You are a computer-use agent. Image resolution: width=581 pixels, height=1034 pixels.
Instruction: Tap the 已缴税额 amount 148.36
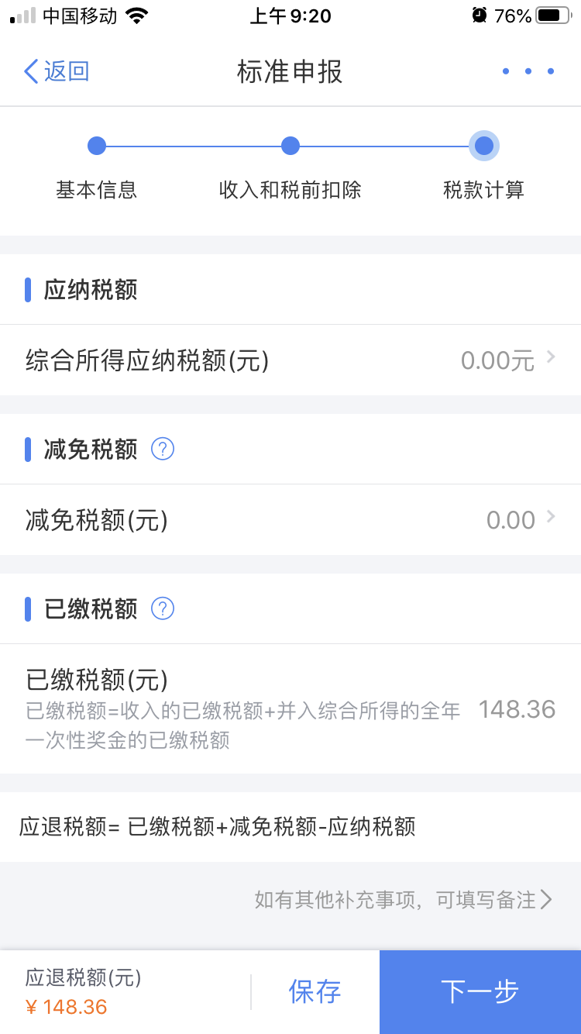[517, 709]
